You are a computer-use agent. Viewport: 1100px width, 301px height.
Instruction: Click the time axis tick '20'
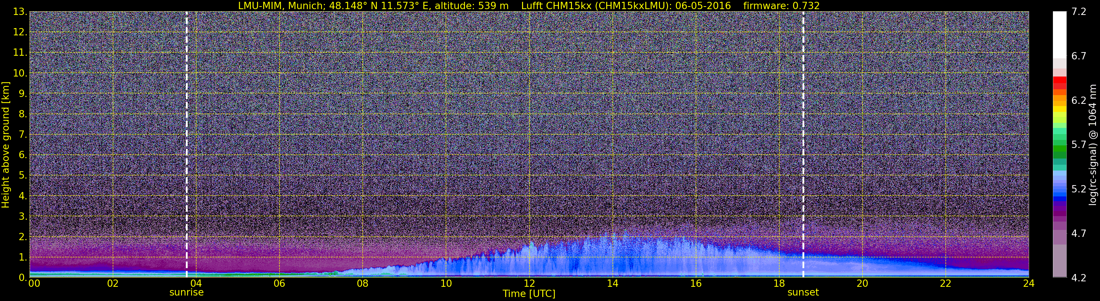862,284
